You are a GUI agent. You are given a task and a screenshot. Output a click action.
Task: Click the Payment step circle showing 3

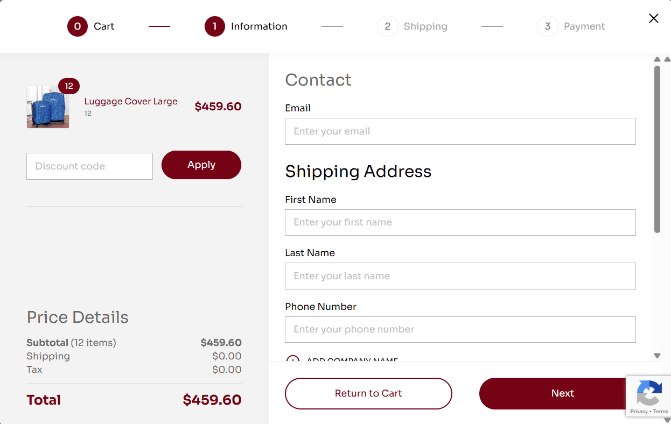(547, 26)
